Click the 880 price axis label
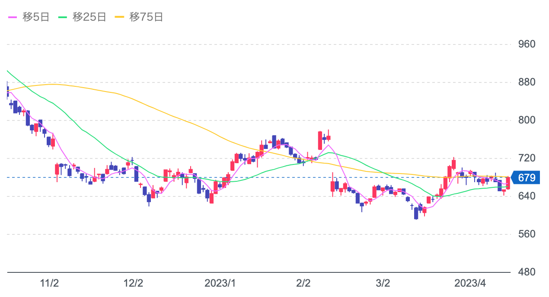This screenshot has width=549, height=297. pyautogui.click(x=527, y=82)
